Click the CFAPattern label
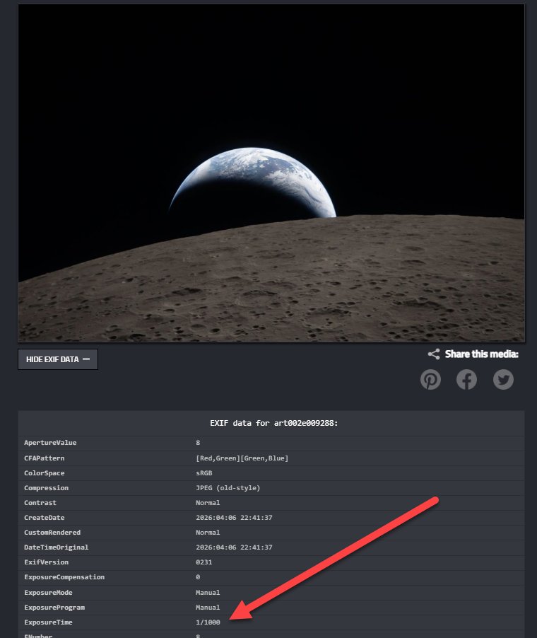 coord(45,458)
